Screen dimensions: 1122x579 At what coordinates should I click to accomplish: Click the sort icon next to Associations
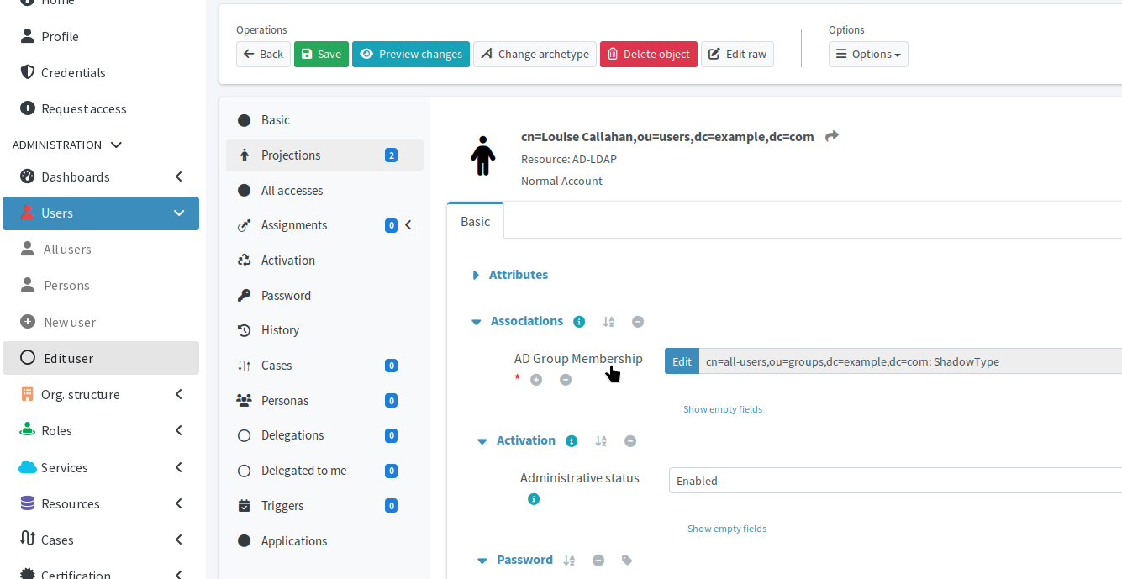pos(608,321)
